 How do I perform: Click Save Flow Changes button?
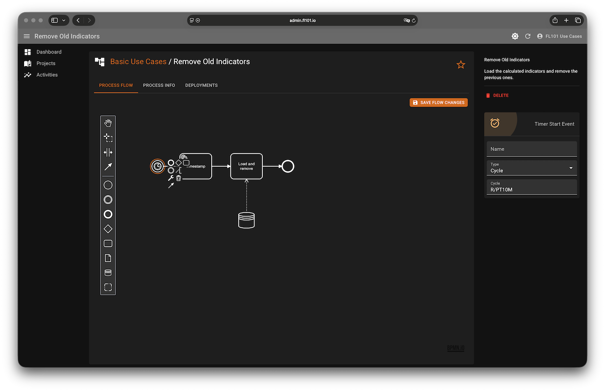[439, 102]
